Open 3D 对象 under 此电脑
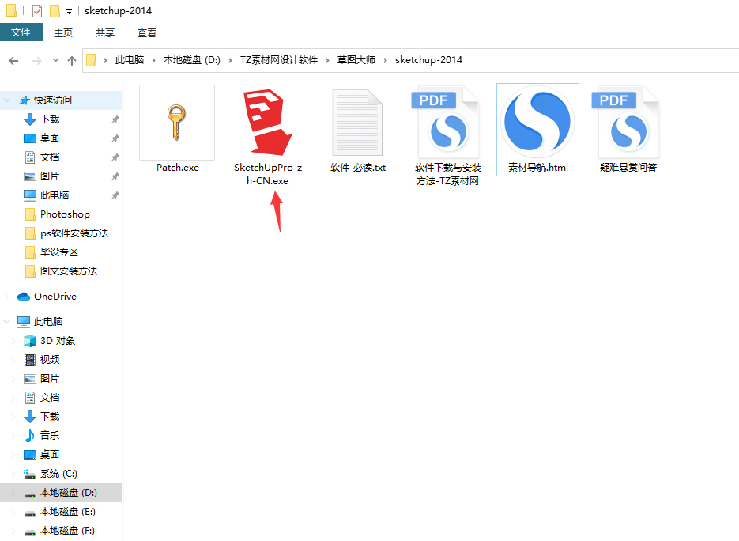 click(x=58, y=341)
